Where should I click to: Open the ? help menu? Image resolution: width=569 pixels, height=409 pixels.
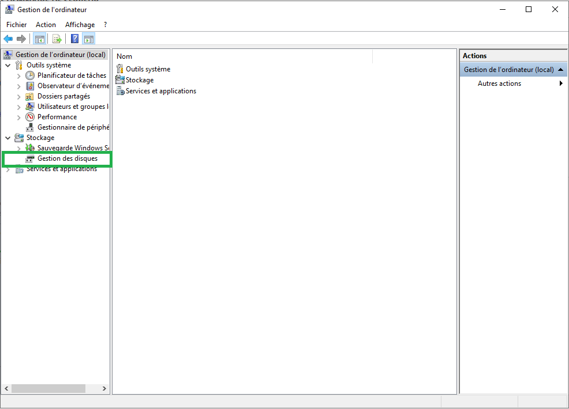click(105, 25)
